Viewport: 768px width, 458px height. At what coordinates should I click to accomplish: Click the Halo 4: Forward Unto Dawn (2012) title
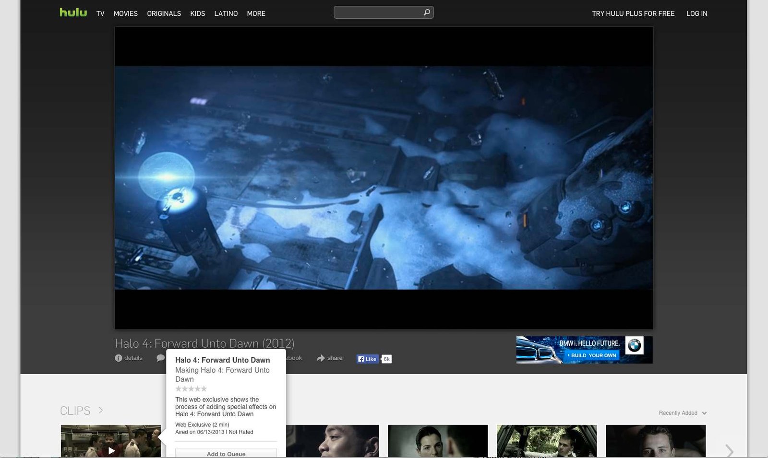[204, 343]
